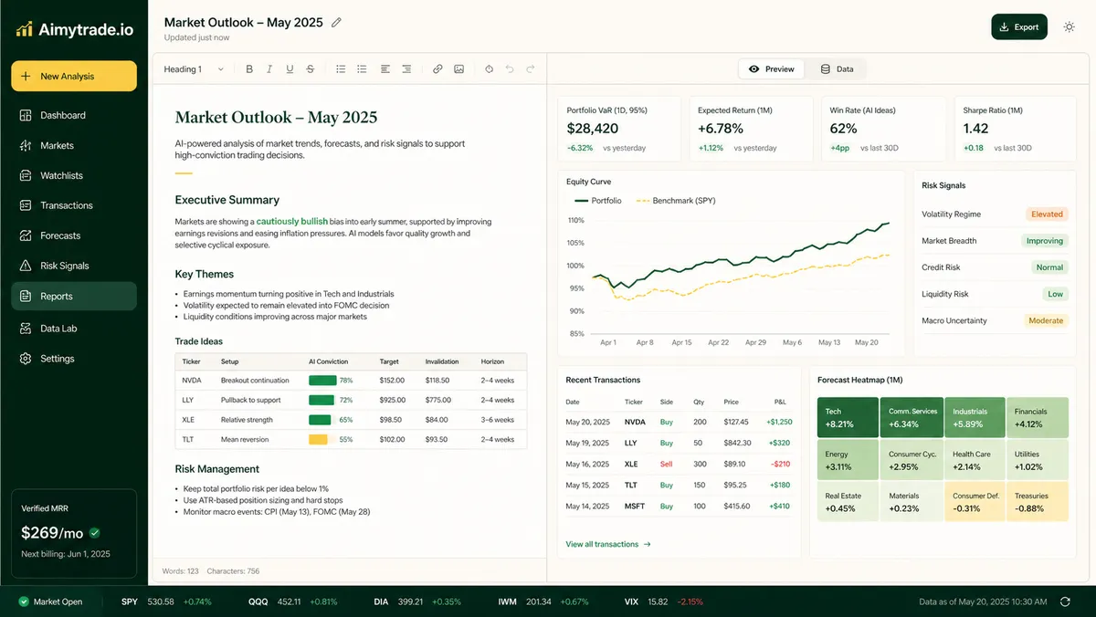Toggle light/dark theme with the sun icon
The image size is (1096, 617).
tap(1070, 27)
